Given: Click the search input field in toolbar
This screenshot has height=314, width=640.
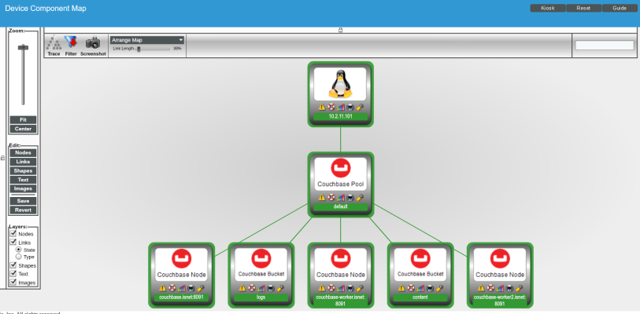Looking at the screenshot, I should 605,46.
